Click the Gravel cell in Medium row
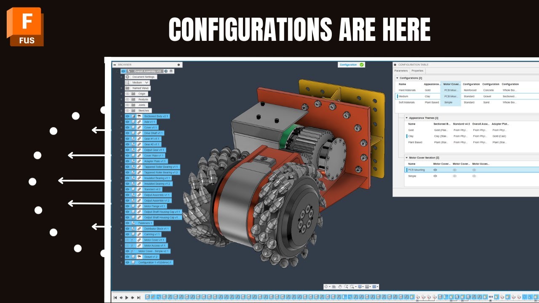The image size is (539, 303). 487,96
